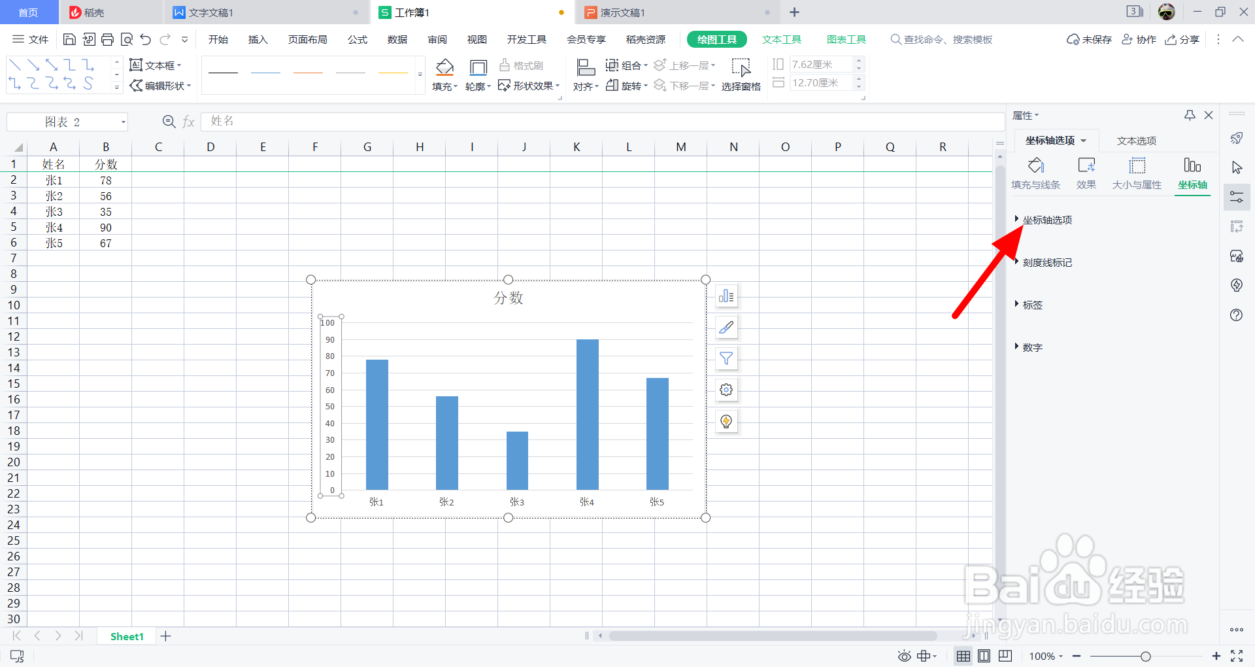
Task: Switch to 文本选项 tab in pane
Action: coord(1137,141)
